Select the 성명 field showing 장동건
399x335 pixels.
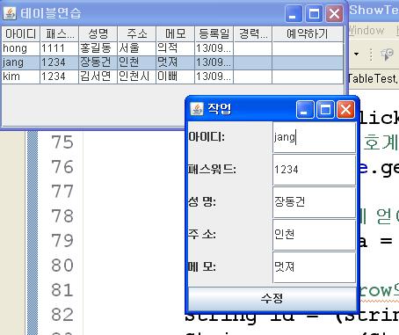[315, 202]
